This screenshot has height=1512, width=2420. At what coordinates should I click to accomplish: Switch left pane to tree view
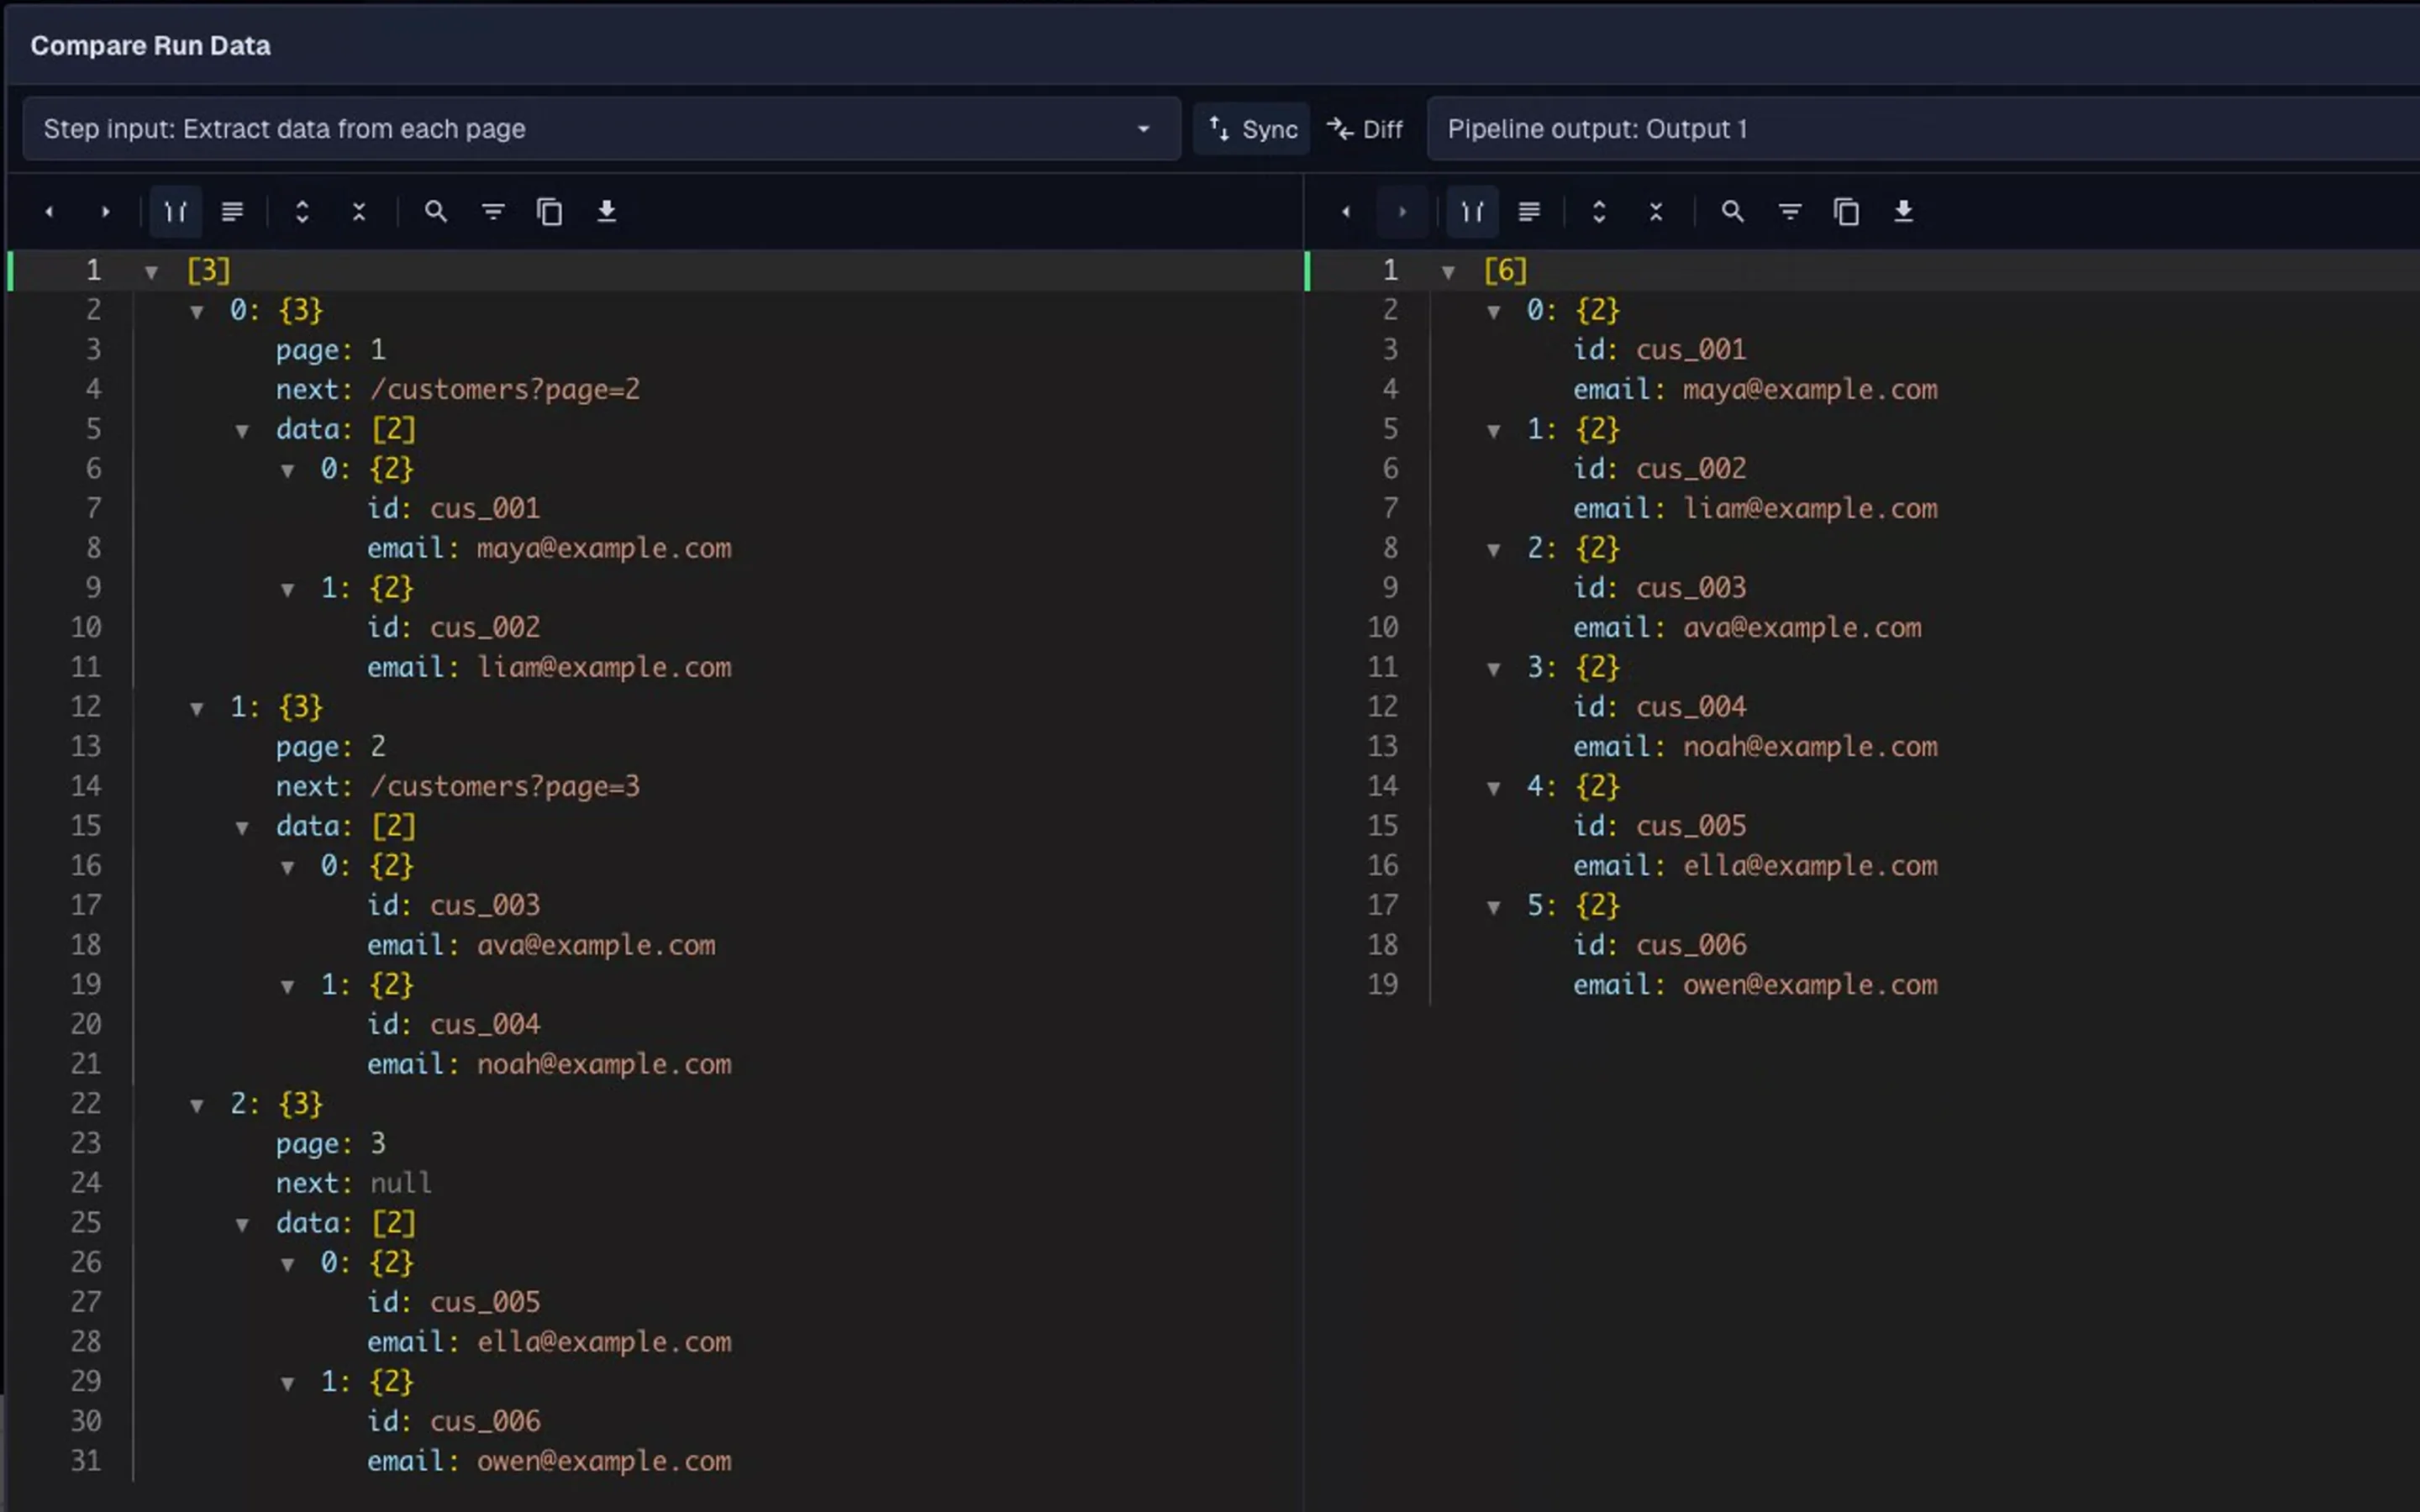pyautogui.click(x=176, y=211)
